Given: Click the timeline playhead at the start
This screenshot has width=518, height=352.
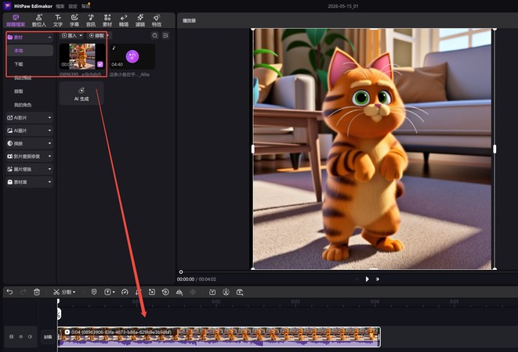Looking at the screenshot, I should coord(58,301).
